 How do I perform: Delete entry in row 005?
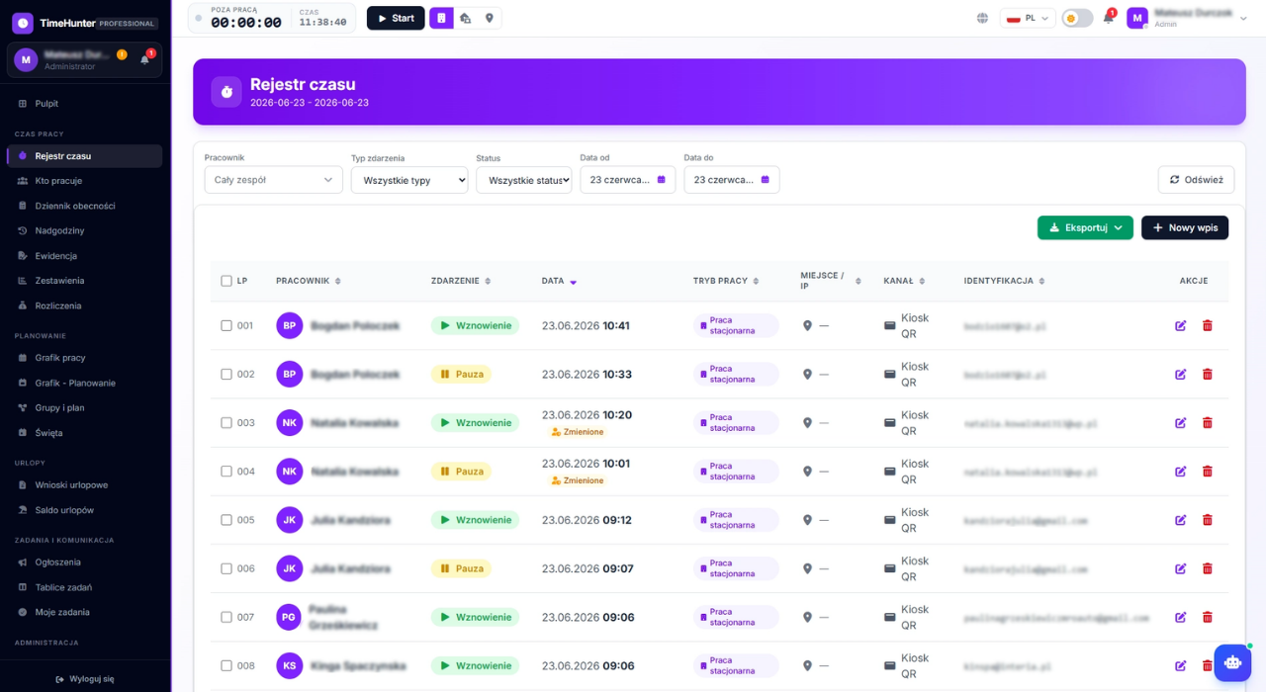point(1207,520)
